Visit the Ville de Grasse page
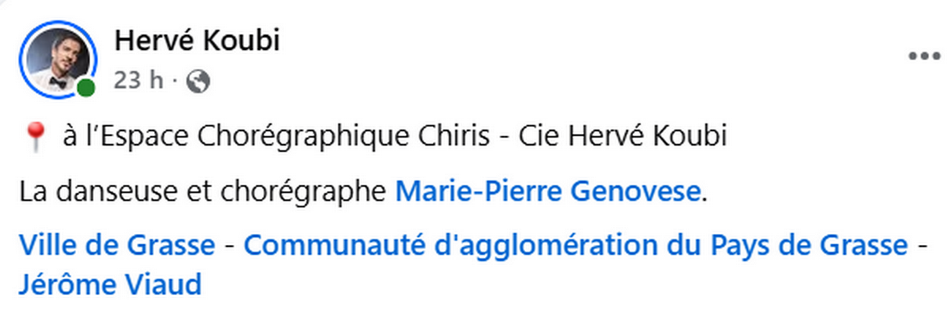The image size is (952, 318). (118, 244)
